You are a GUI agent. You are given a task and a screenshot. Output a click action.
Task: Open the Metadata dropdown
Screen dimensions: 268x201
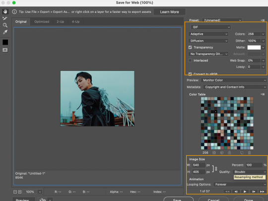click(235, 87)
